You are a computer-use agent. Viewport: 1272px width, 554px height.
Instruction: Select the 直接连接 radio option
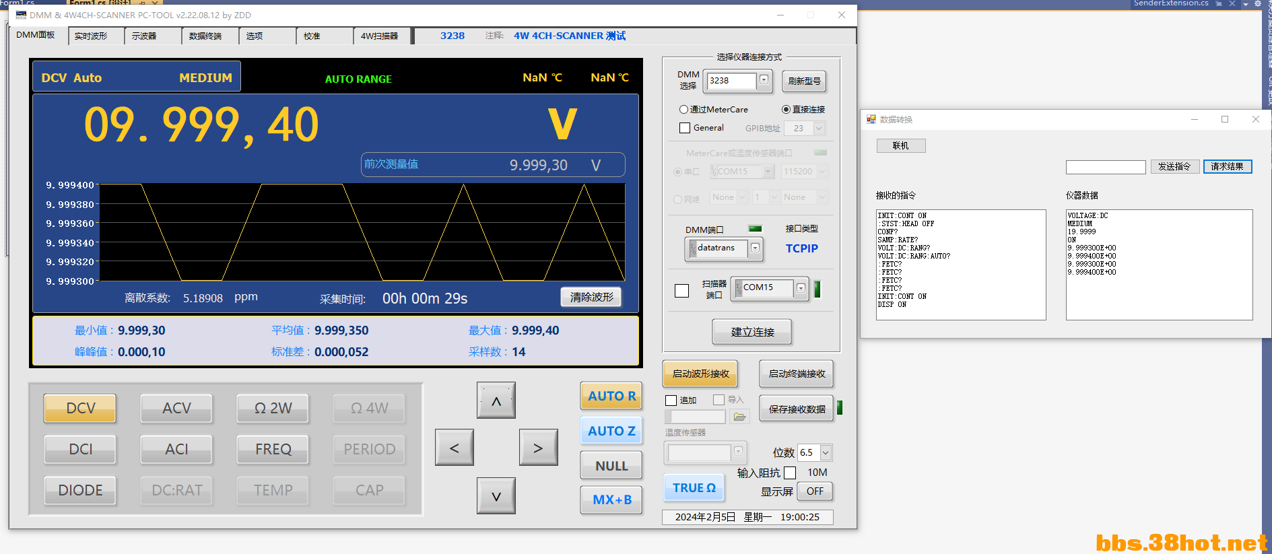786,109
